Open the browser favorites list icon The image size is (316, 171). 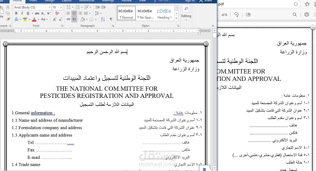[x=307, y=4]
